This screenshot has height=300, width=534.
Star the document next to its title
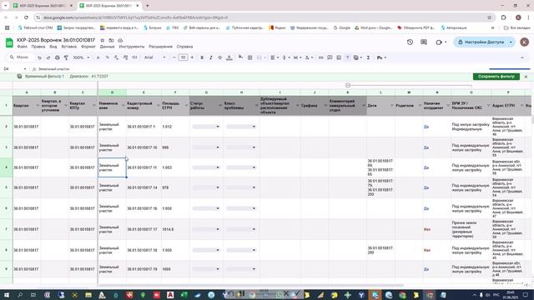point(102,40)
